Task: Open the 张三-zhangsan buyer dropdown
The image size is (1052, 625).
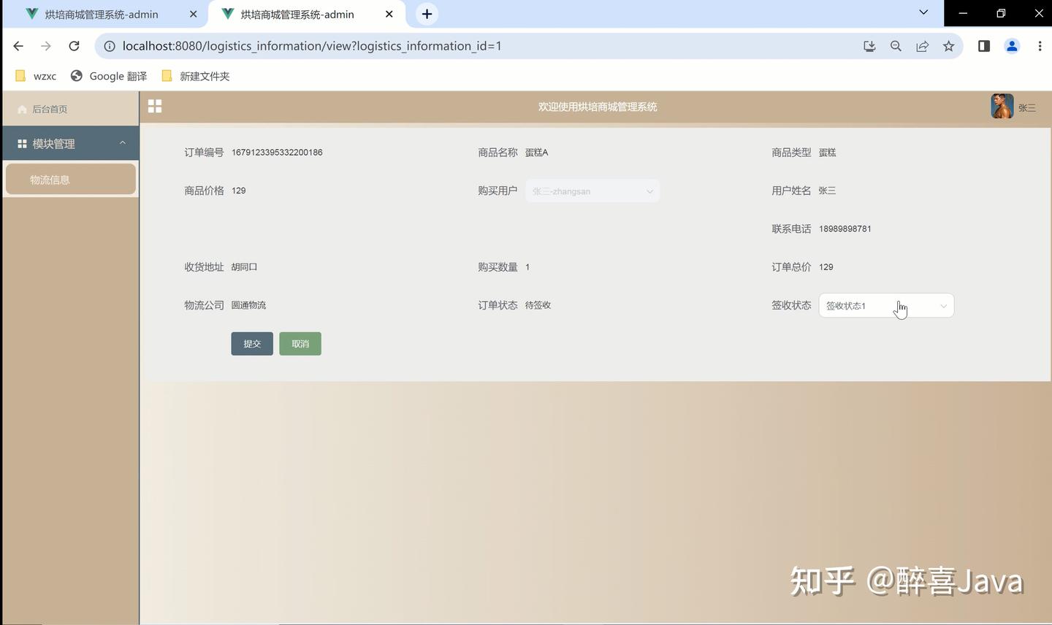Action: click(592, 191)
